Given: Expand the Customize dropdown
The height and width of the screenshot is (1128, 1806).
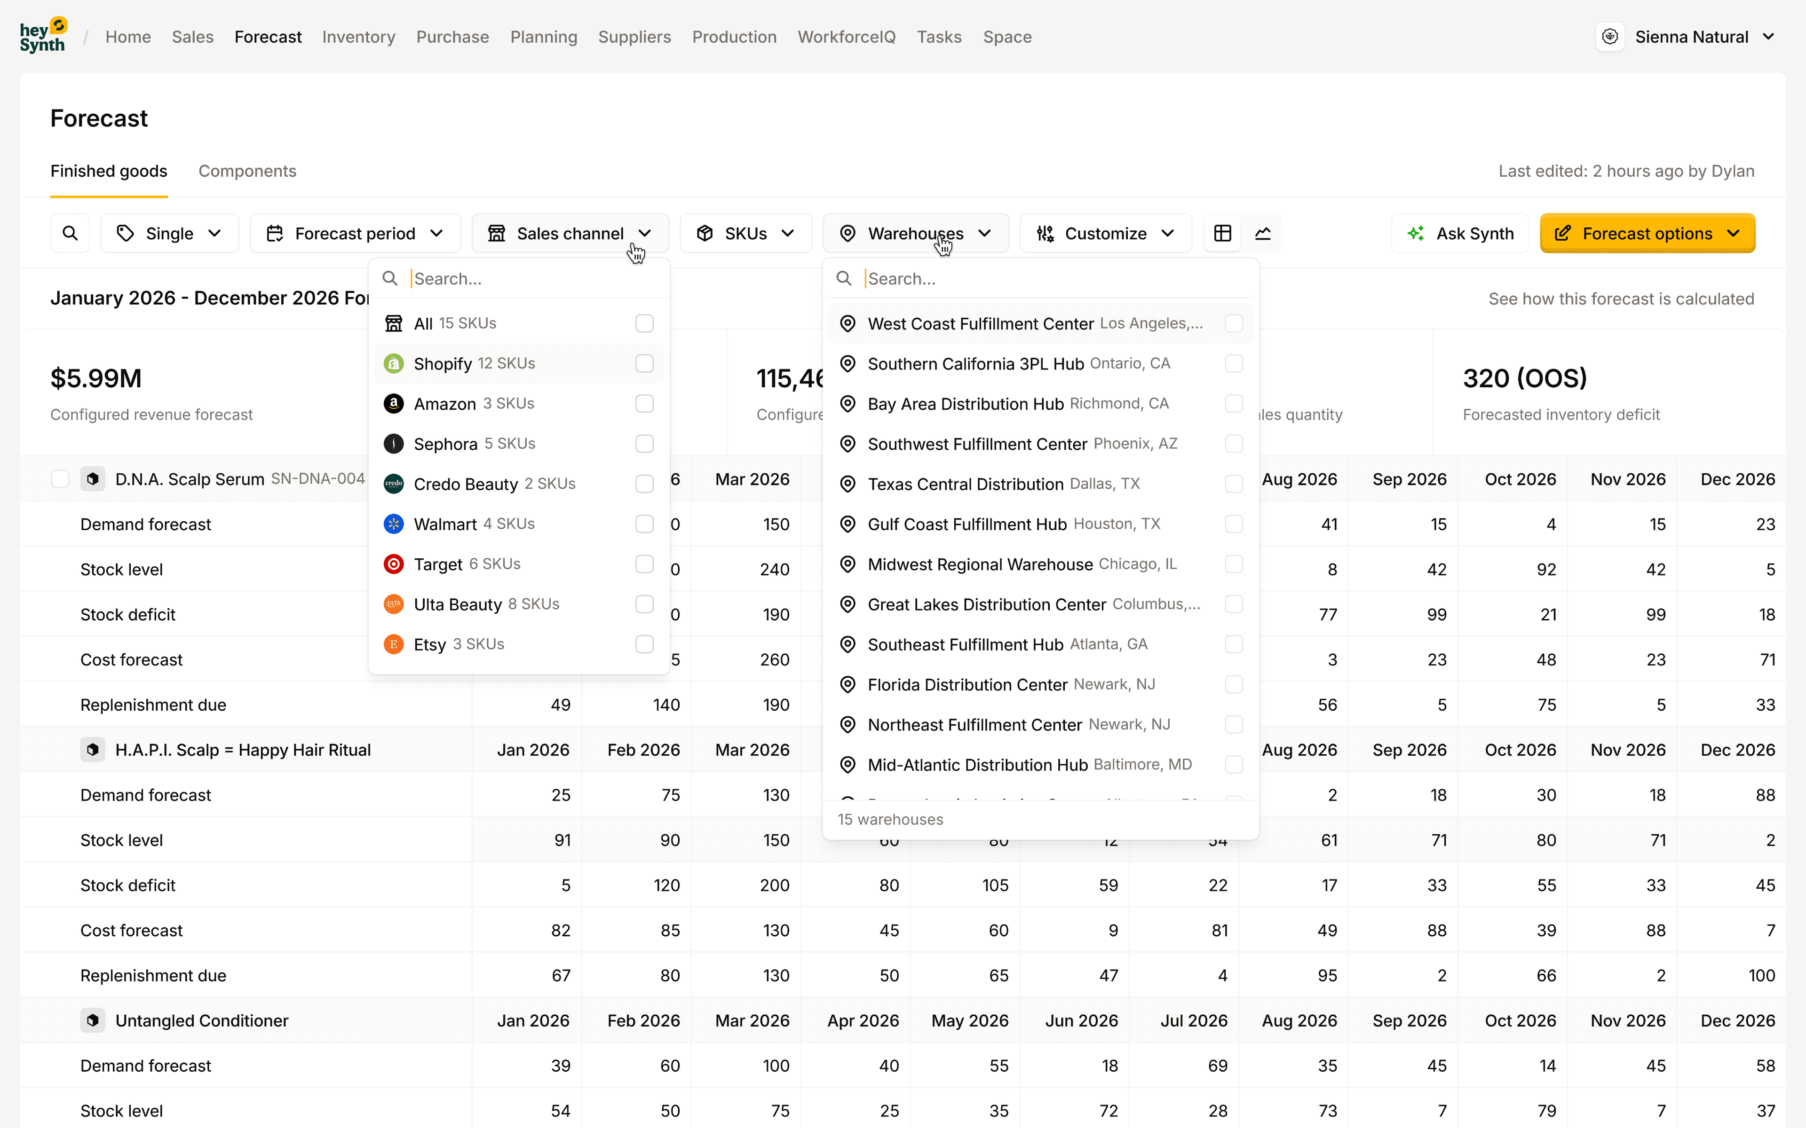Looking at the screenshot, I should point(1105,234).
